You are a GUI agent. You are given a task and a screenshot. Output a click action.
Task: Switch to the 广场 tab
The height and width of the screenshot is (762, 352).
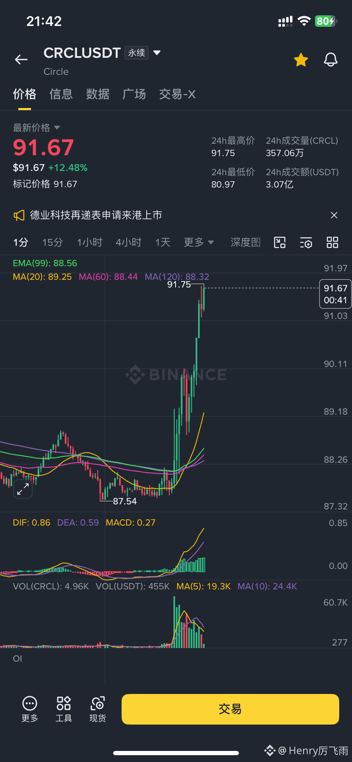[x=134, y=94]
